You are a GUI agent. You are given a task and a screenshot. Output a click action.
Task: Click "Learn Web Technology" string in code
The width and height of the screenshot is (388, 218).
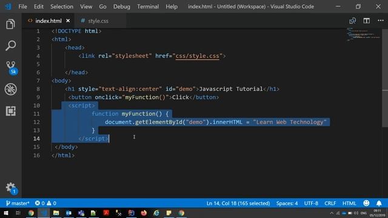pos(290,122)
